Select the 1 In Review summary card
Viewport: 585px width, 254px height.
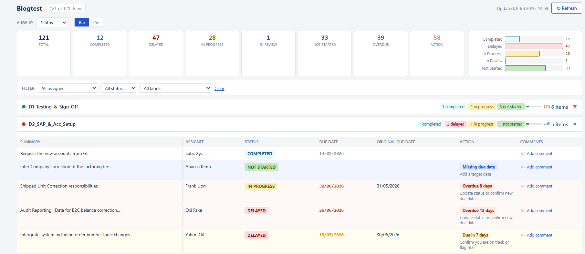coord(268,54)
